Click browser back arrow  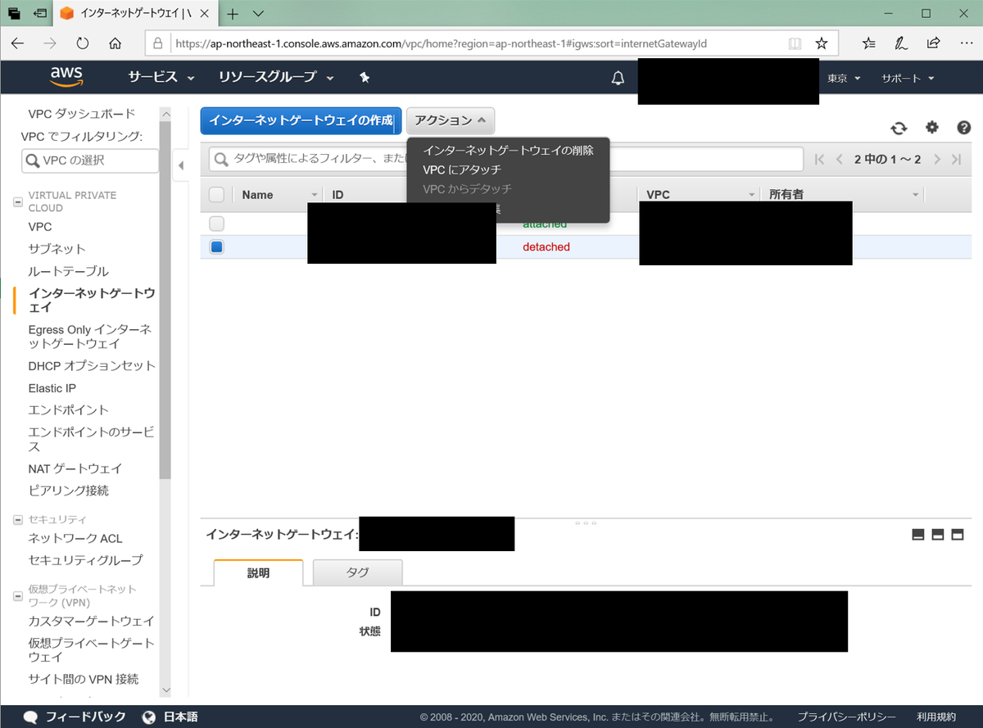point(18,43)
